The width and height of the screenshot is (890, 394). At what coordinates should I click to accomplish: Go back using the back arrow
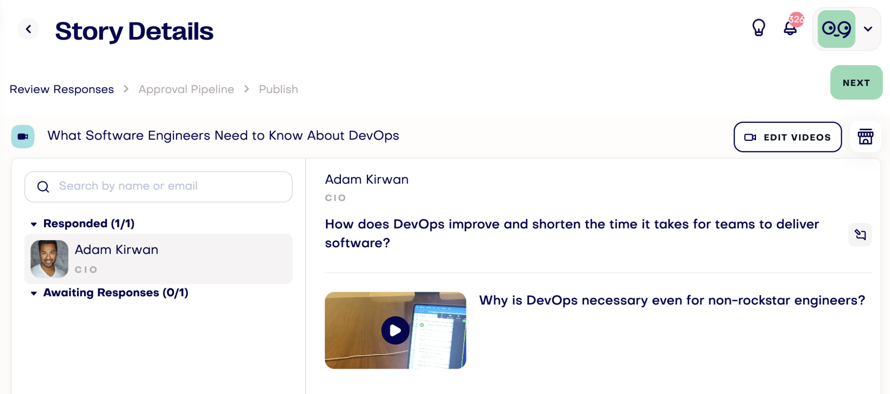[28, 29]
